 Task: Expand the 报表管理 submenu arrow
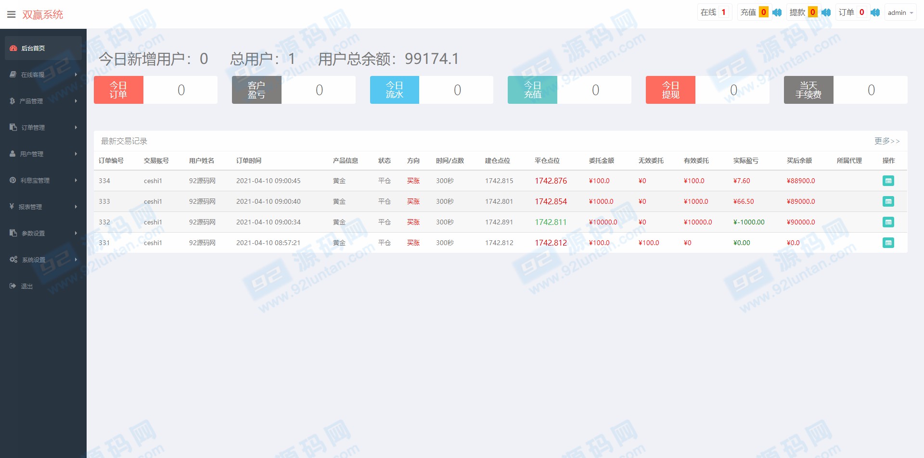pos(76,207)
